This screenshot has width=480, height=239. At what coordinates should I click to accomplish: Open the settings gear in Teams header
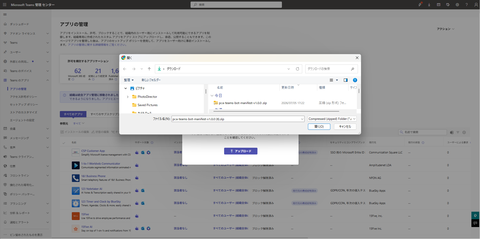[457, 5]
